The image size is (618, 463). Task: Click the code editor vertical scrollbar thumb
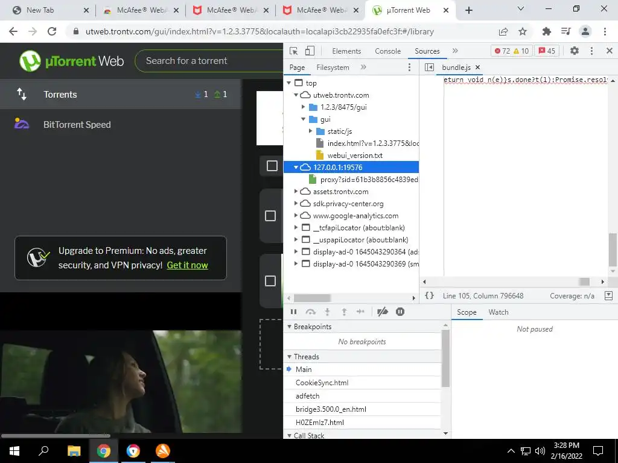pos(613,250)
